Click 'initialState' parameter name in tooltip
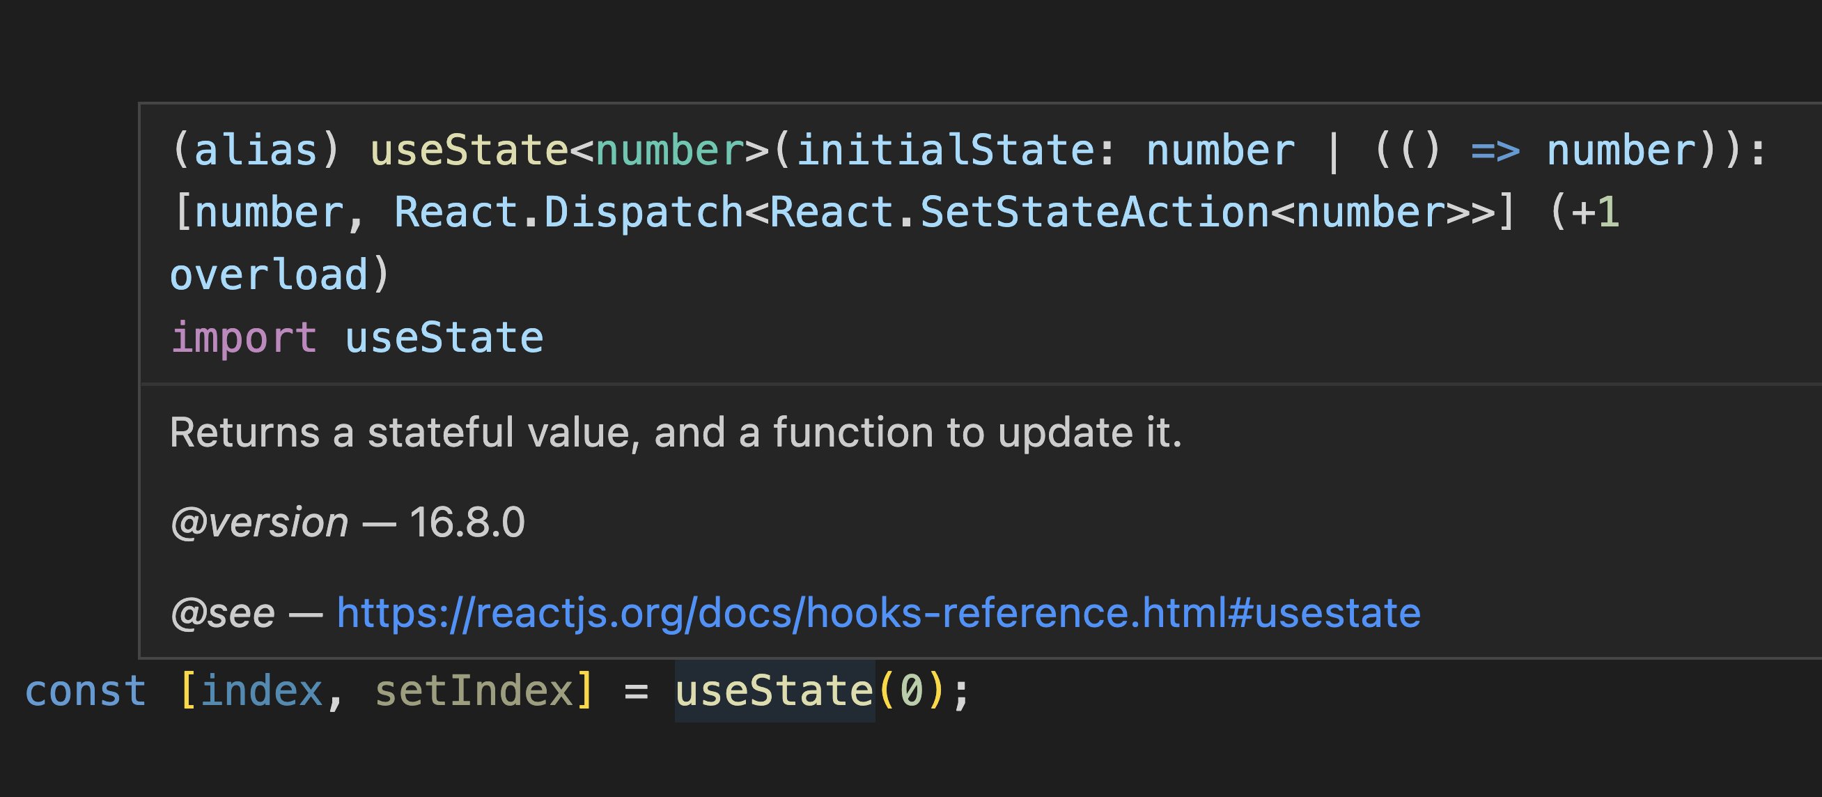Image resolution: width=1822 pixels, height=797 pixels. pos(946,150)
